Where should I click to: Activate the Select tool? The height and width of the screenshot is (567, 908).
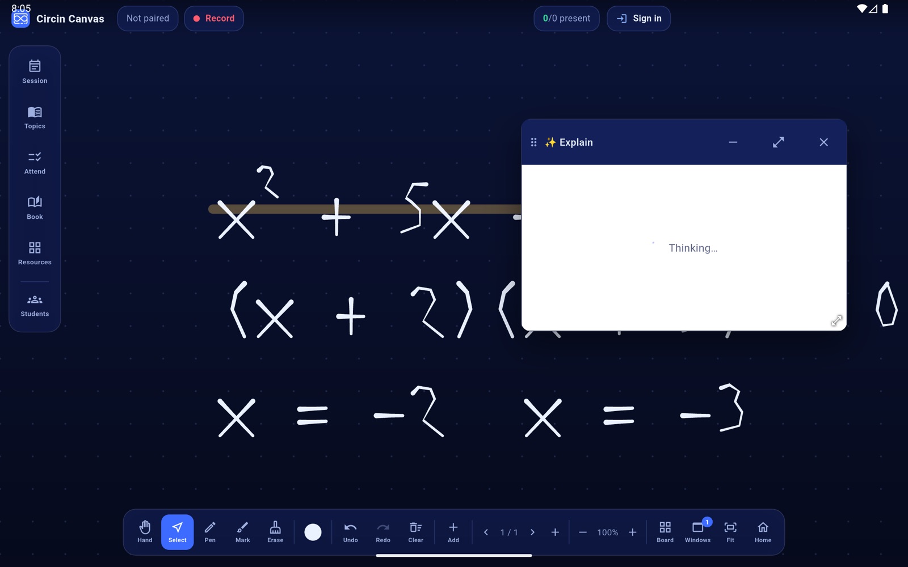point(177,532)
